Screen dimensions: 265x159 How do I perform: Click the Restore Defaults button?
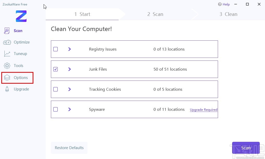(69, 148)
